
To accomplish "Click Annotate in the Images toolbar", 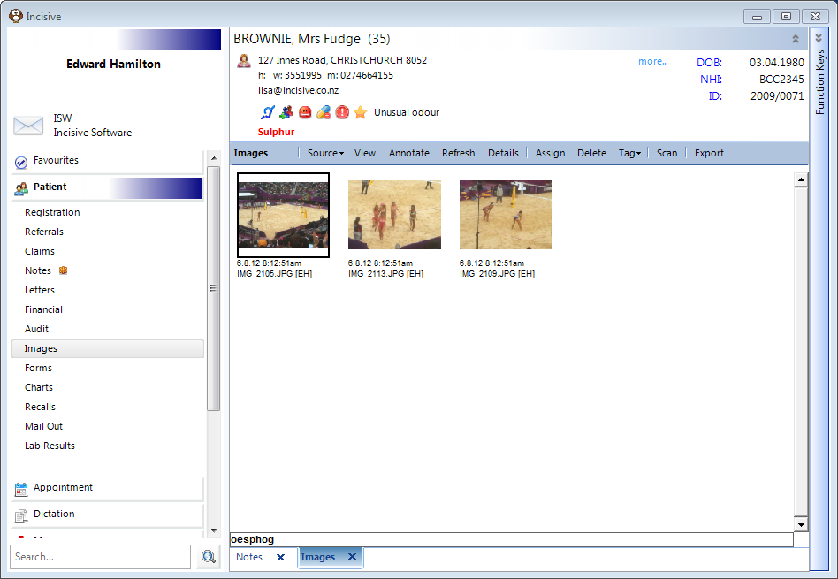I will [409, 153].
